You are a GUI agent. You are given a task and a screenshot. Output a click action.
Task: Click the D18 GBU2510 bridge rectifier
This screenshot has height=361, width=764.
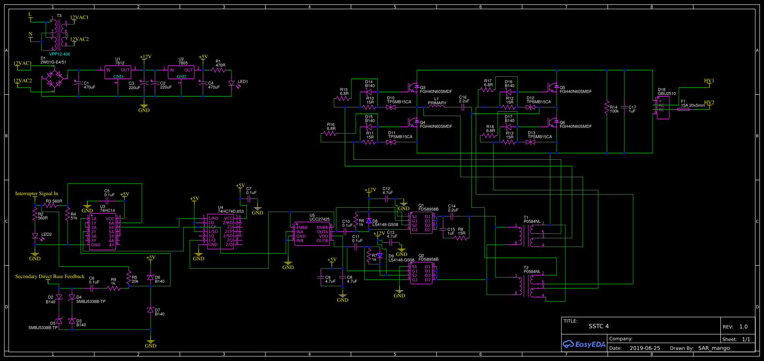[x=663, y=107]
